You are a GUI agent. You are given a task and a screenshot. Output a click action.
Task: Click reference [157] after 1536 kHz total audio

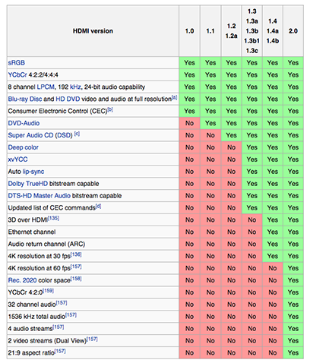(x=71, y=315)
